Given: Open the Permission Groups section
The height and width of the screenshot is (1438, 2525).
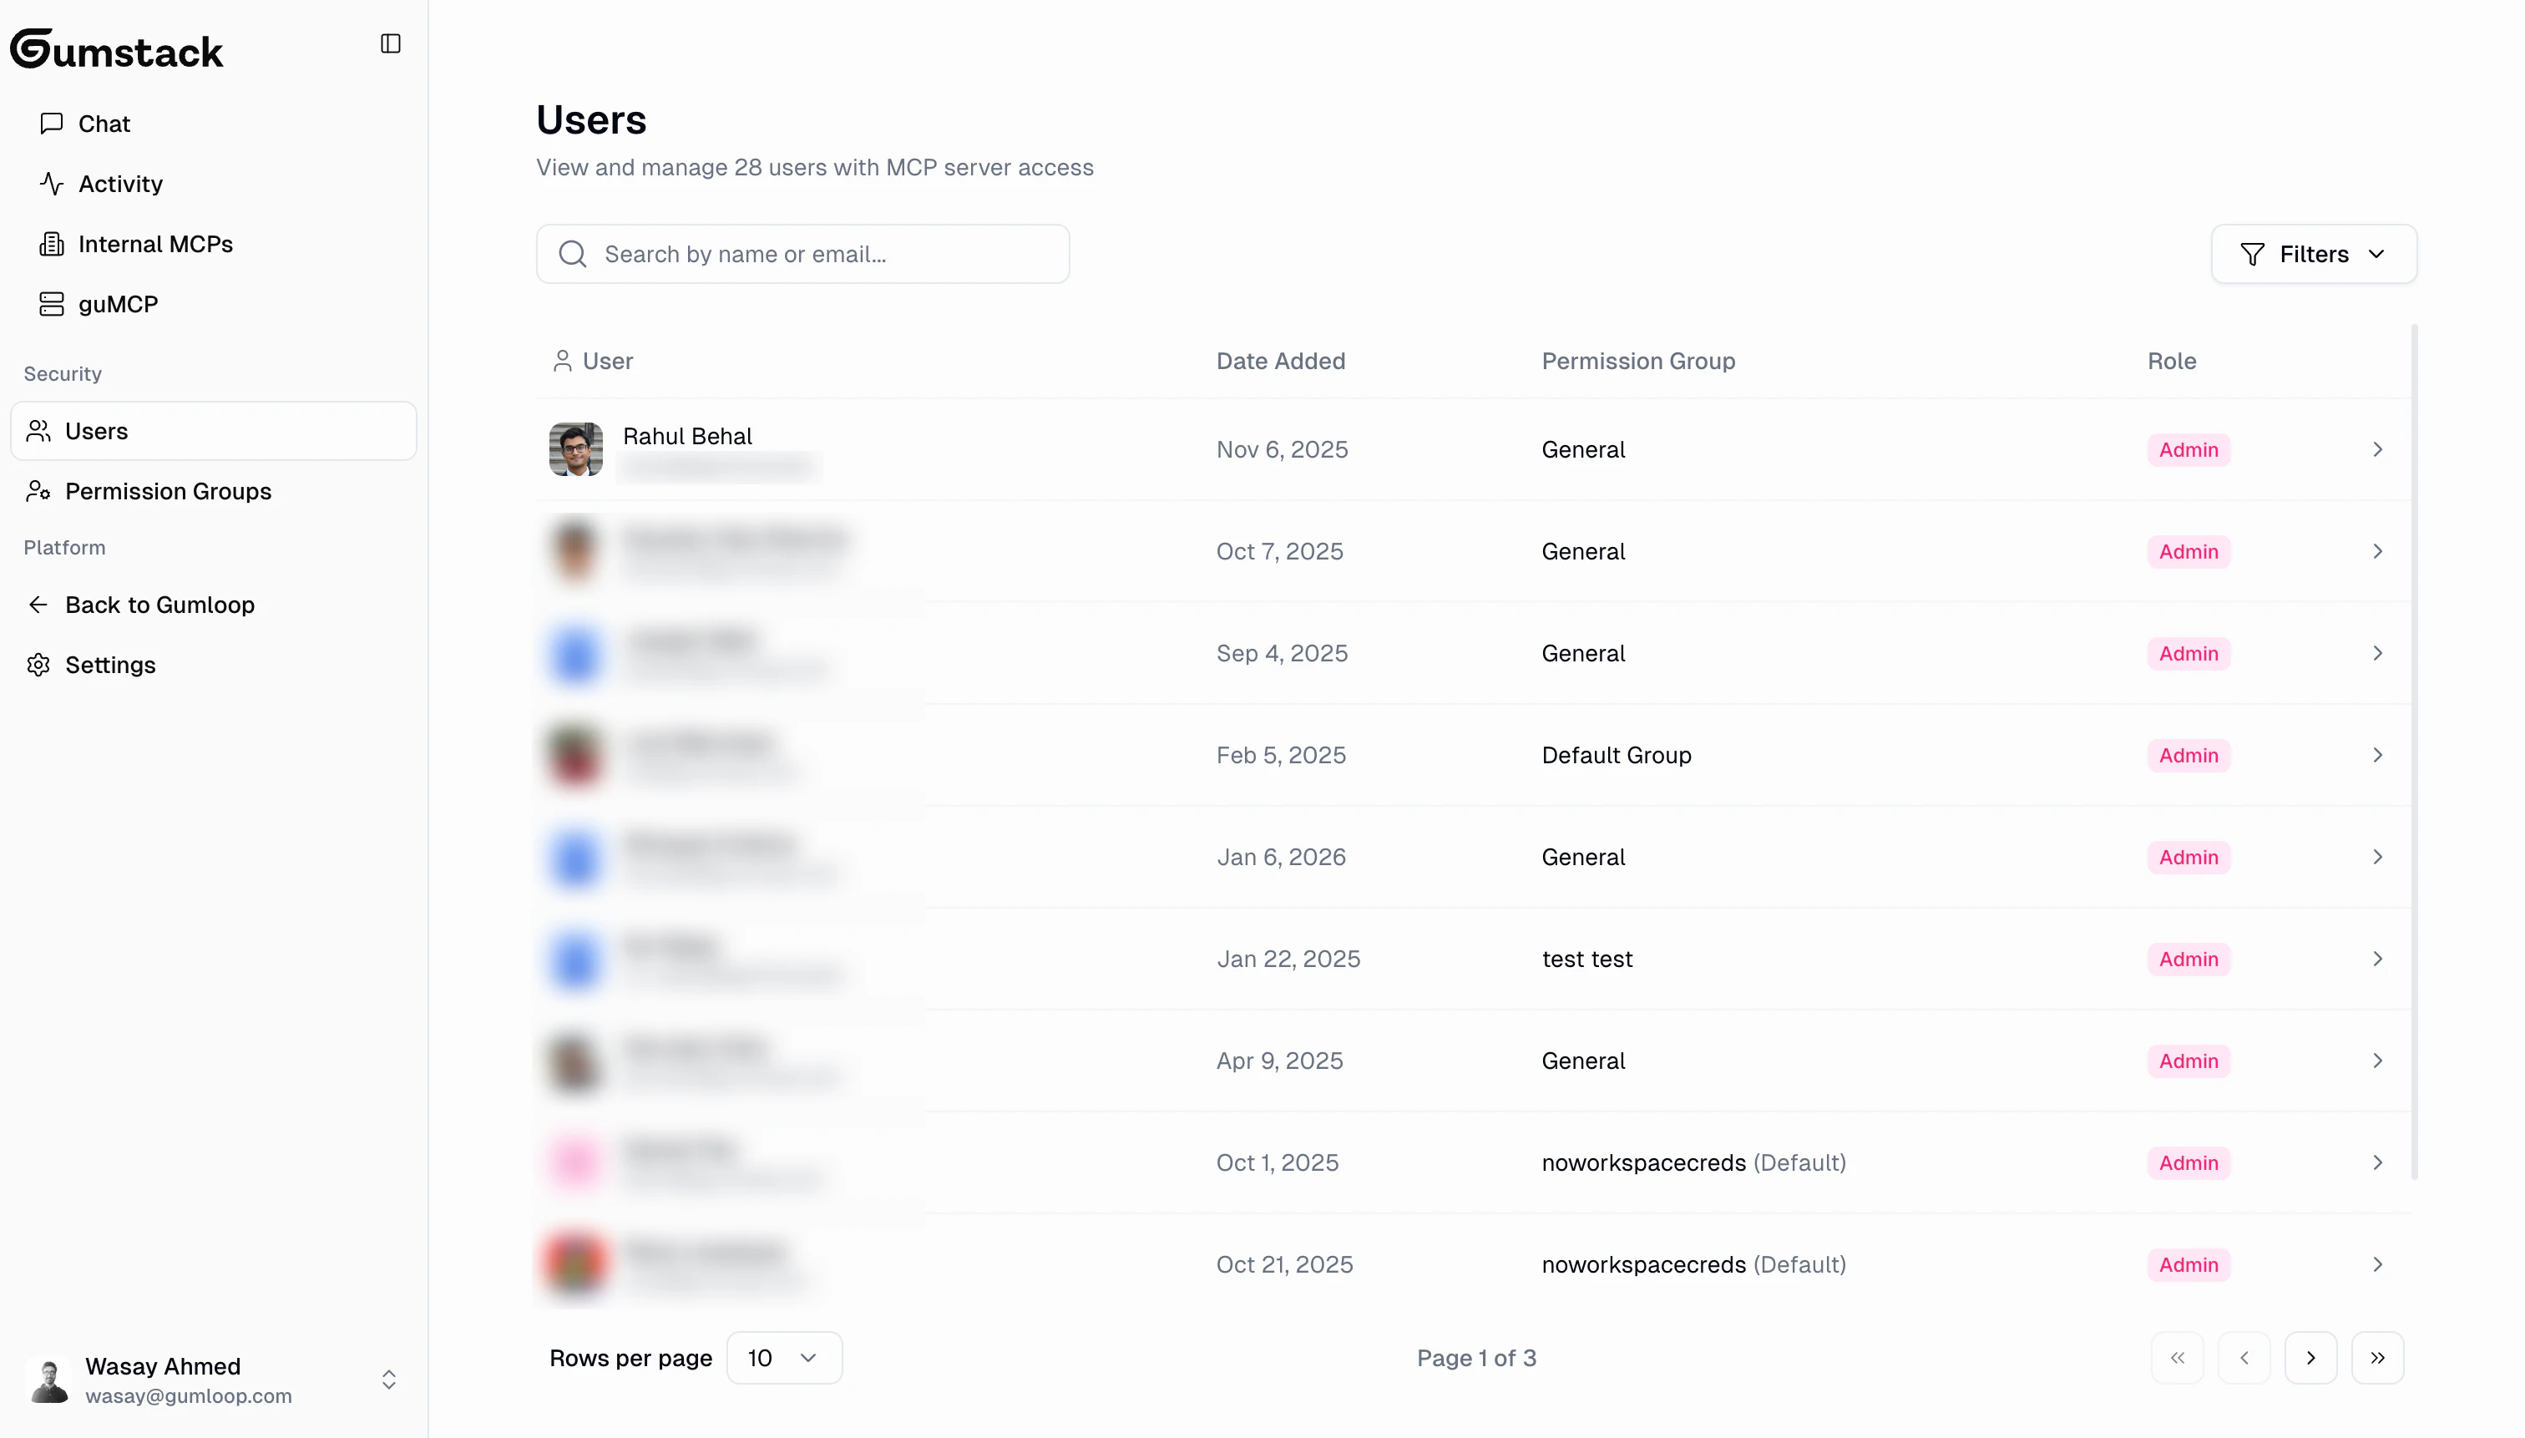Looking at the screenshot, I should (x=169, y=491).
